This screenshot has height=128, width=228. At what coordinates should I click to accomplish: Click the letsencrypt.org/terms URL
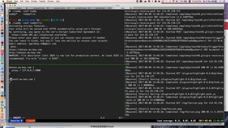click(39, 35)
